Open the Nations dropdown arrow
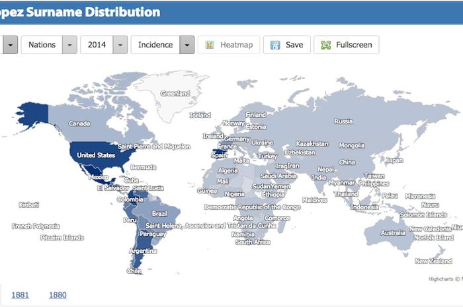 [x=69, y=45]
